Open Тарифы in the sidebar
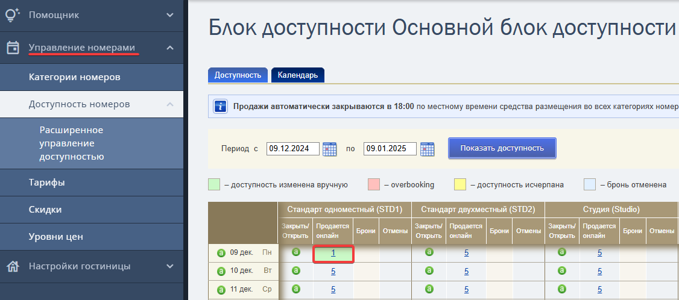Viewport: 679px width, 300px height. tap(92, 183)
